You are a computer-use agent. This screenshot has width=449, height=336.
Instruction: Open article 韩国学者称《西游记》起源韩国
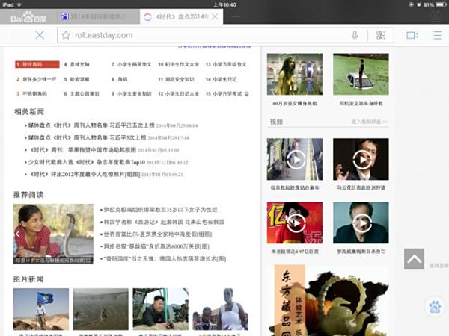click(164, 222)
